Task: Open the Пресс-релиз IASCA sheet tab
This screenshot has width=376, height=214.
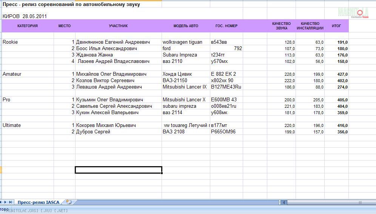Action: tap(38, 202)
